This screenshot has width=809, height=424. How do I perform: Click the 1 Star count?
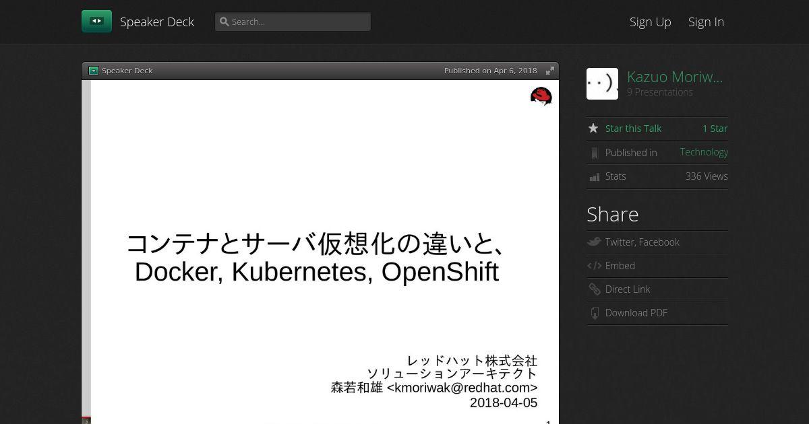point(715,129)
